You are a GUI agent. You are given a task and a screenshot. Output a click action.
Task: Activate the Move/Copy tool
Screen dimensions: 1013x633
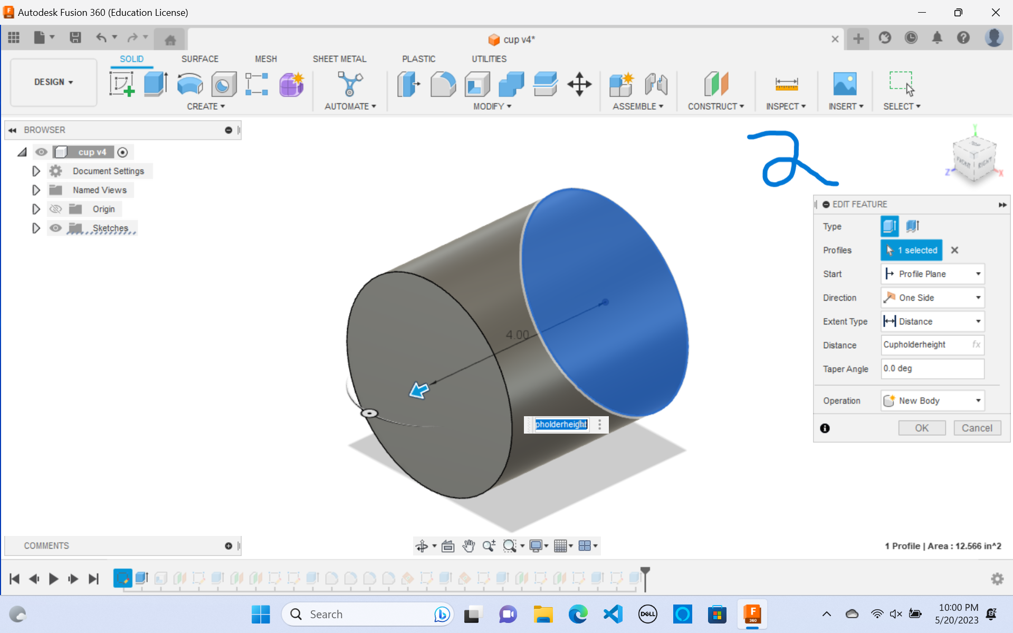coord(579,84)
